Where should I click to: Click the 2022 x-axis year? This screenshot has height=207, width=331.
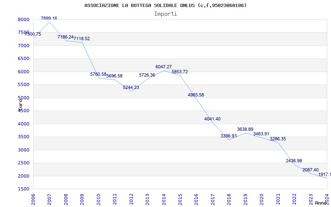pyautogui.click(x=294, y=200)
